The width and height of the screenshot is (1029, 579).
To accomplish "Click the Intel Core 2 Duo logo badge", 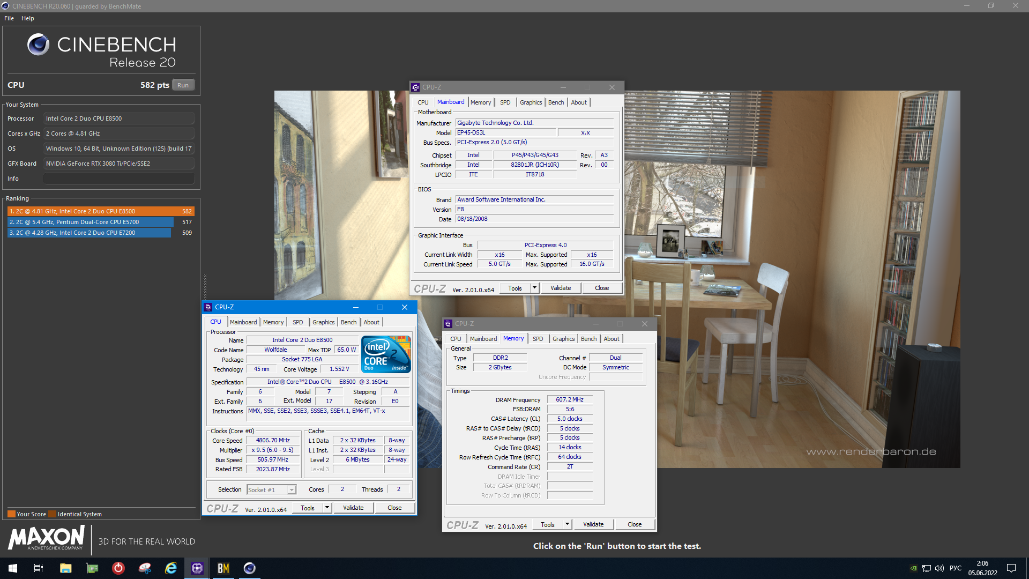I will pyautogui.click(x=386, y=354).
